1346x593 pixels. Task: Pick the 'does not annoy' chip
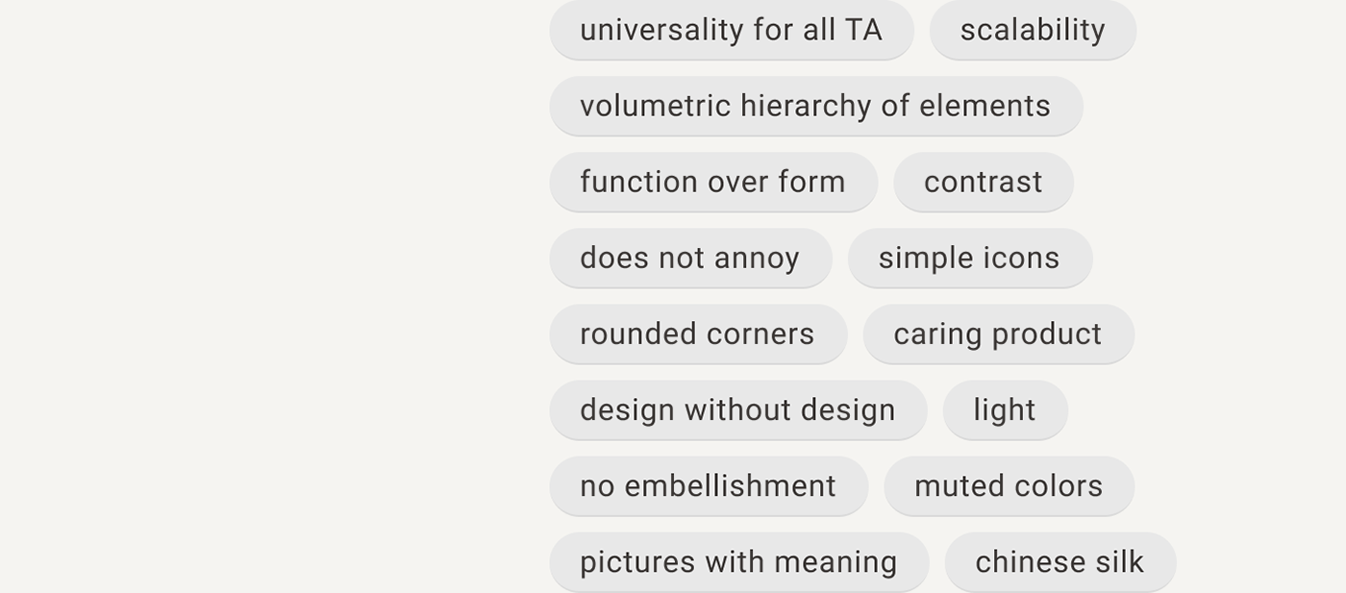(689, 258)
